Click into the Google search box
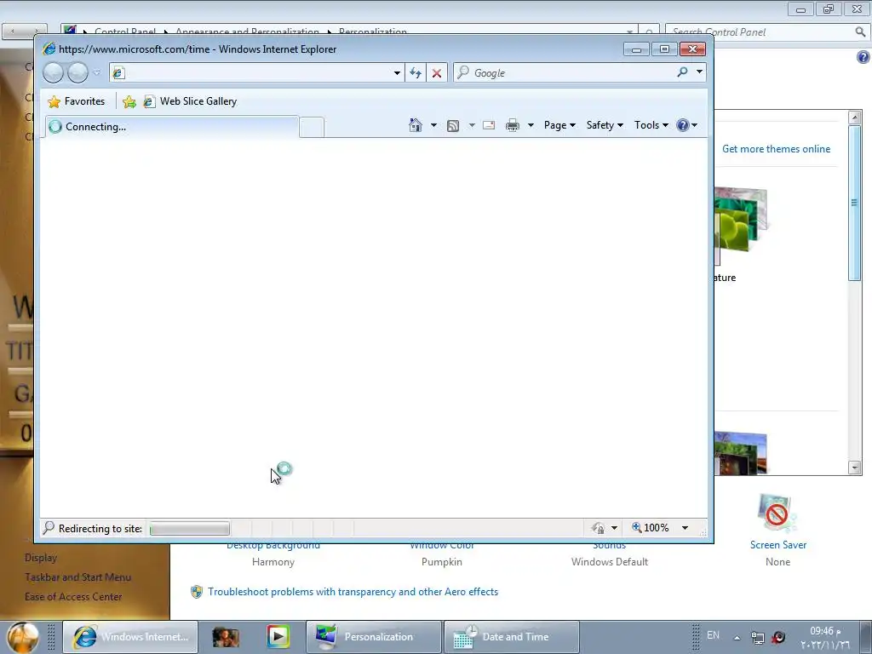Viewport: 872px width, 654px height. coord(563,73)
